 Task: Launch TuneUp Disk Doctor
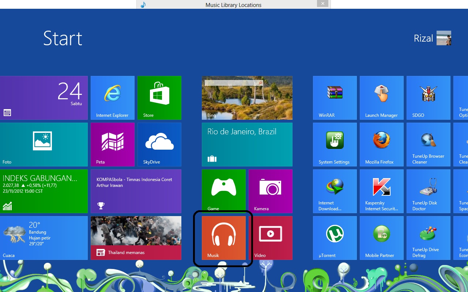[428, 191]
